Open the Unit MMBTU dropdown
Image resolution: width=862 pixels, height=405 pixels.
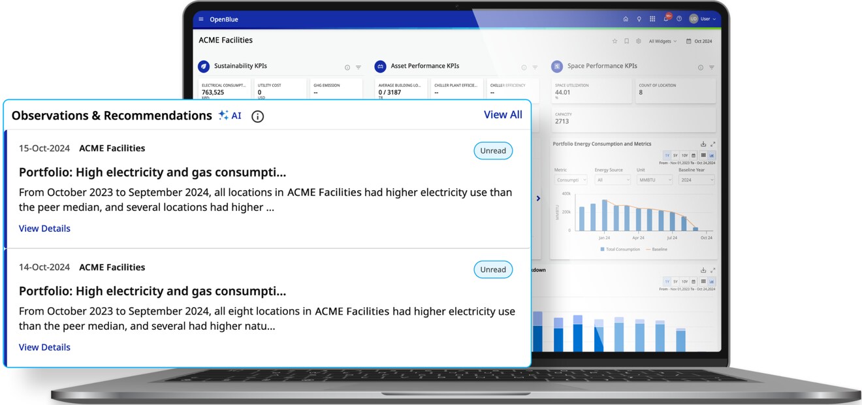pyautogui.click(x=654, y=180)
